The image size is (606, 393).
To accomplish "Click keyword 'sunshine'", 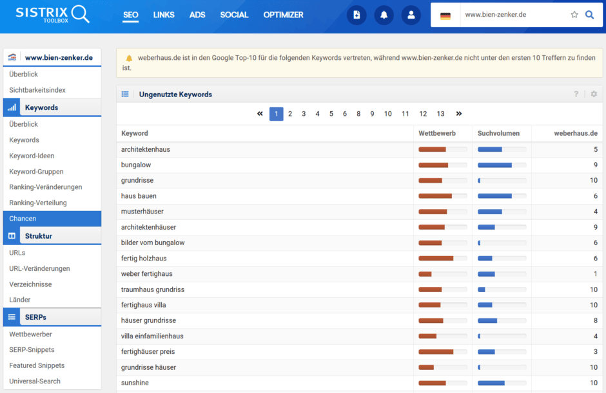I will click(135, 383).
